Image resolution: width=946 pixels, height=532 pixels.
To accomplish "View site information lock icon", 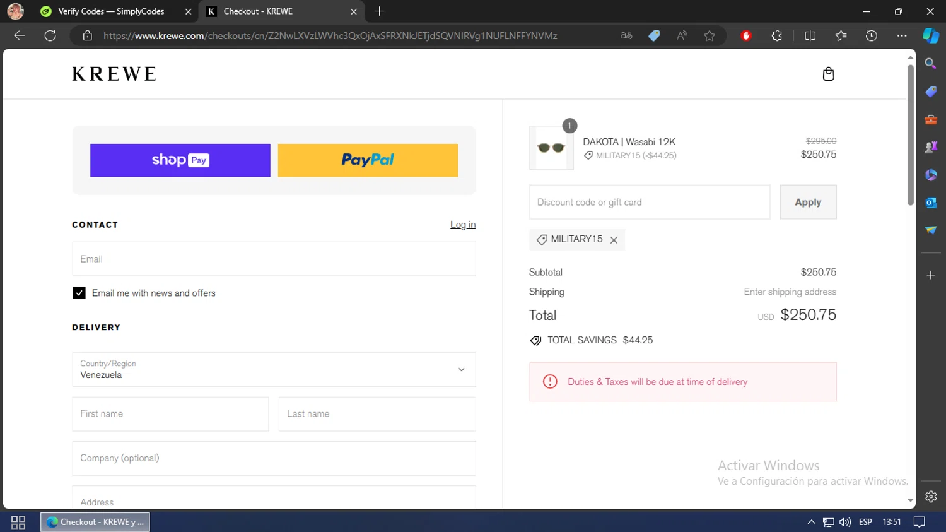I will tap(88, 36).
